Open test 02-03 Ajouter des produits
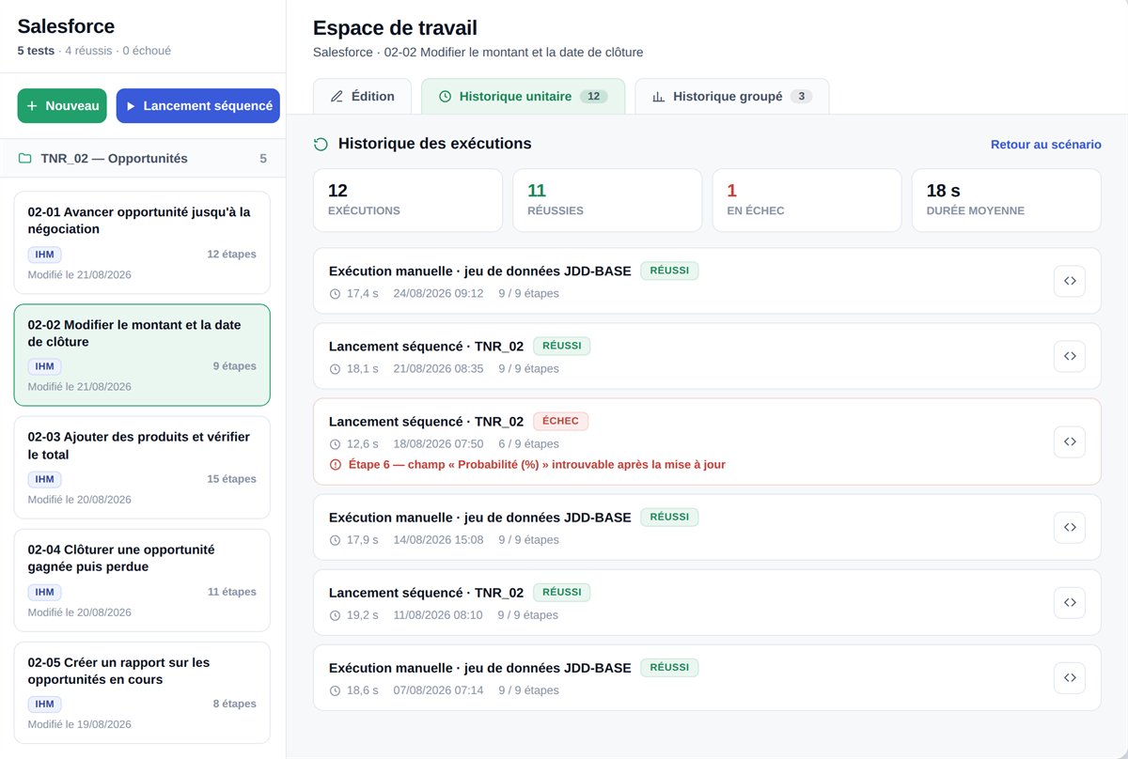Viewport: 1128px width, 759px height. (142, 468)
